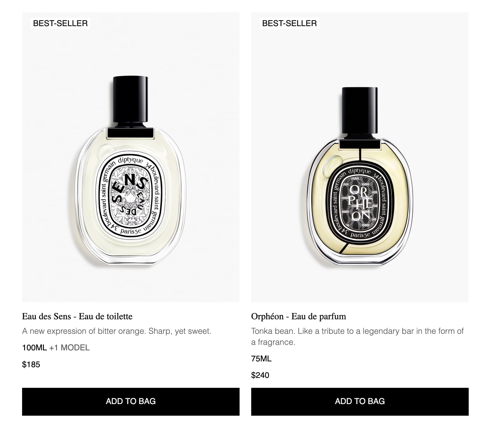The height and width of the screenshot is (436, 478).
Task: Select the $185 price text
Action: coord(31,364)
